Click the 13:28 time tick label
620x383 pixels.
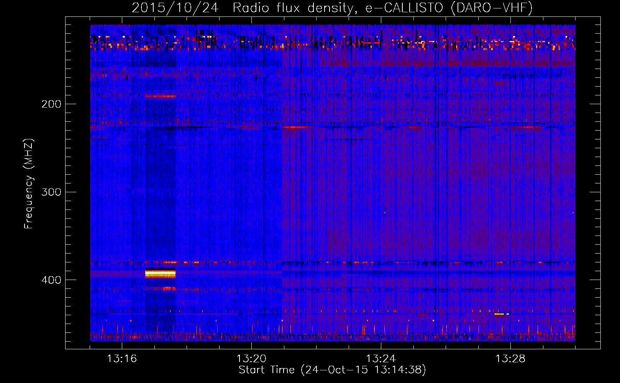tap(510, 359)
